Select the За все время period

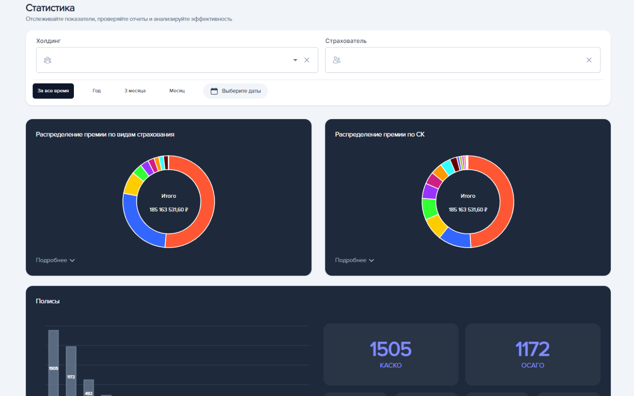click(53, 91)
